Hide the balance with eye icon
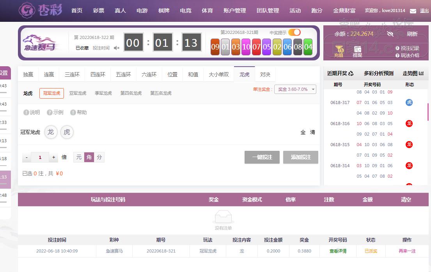Screen dimensions: 431x272 coord(390,34)
